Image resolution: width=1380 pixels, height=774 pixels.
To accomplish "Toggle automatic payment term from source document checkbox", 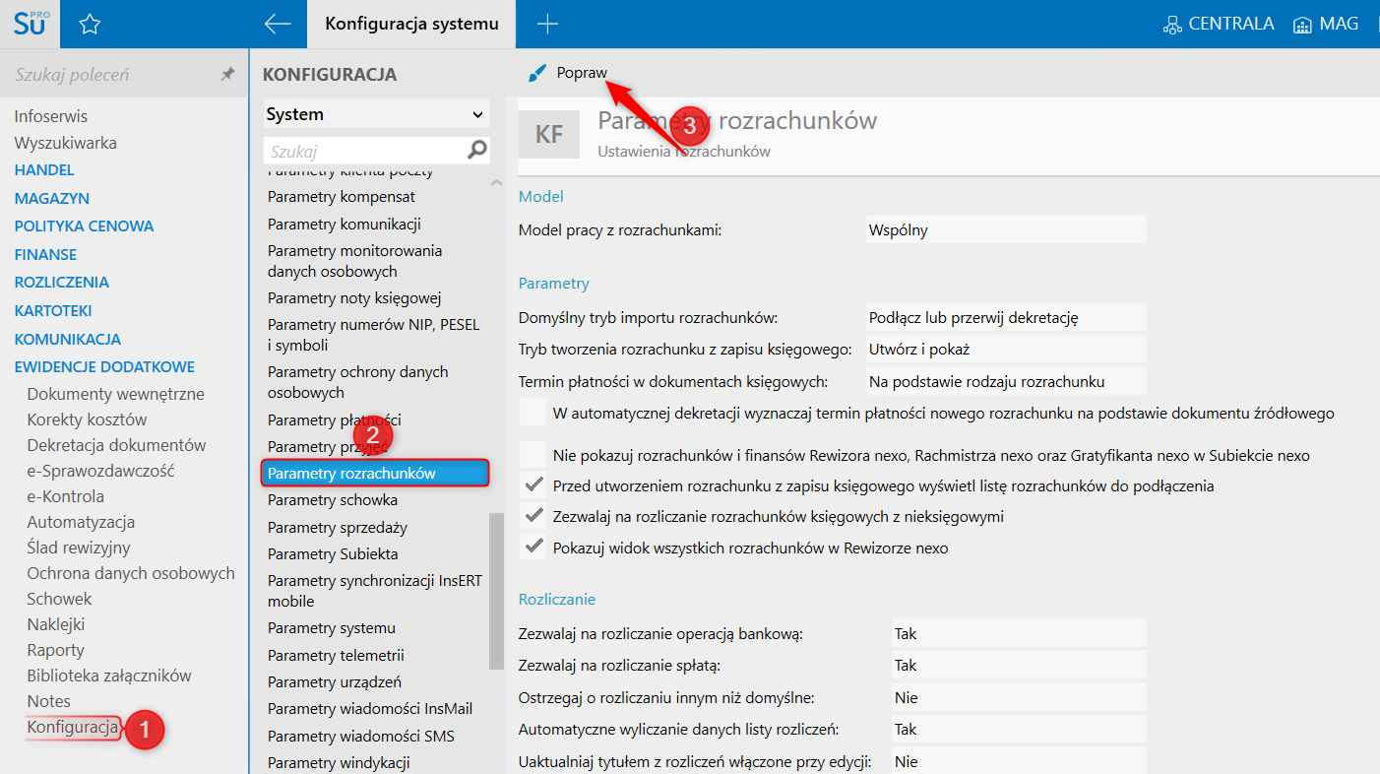I will [533, 414].
